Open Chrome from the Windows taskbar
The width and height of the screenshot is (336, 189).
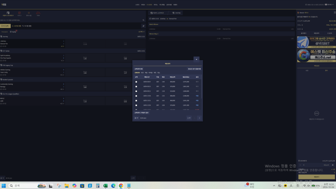121,185
